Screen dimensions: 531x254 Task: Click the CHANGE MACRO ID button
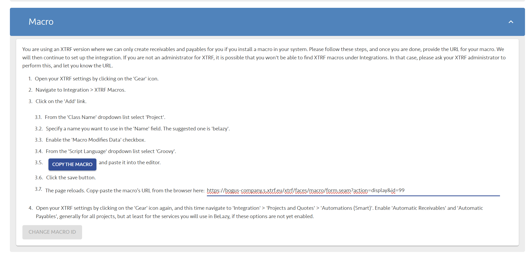52,232
